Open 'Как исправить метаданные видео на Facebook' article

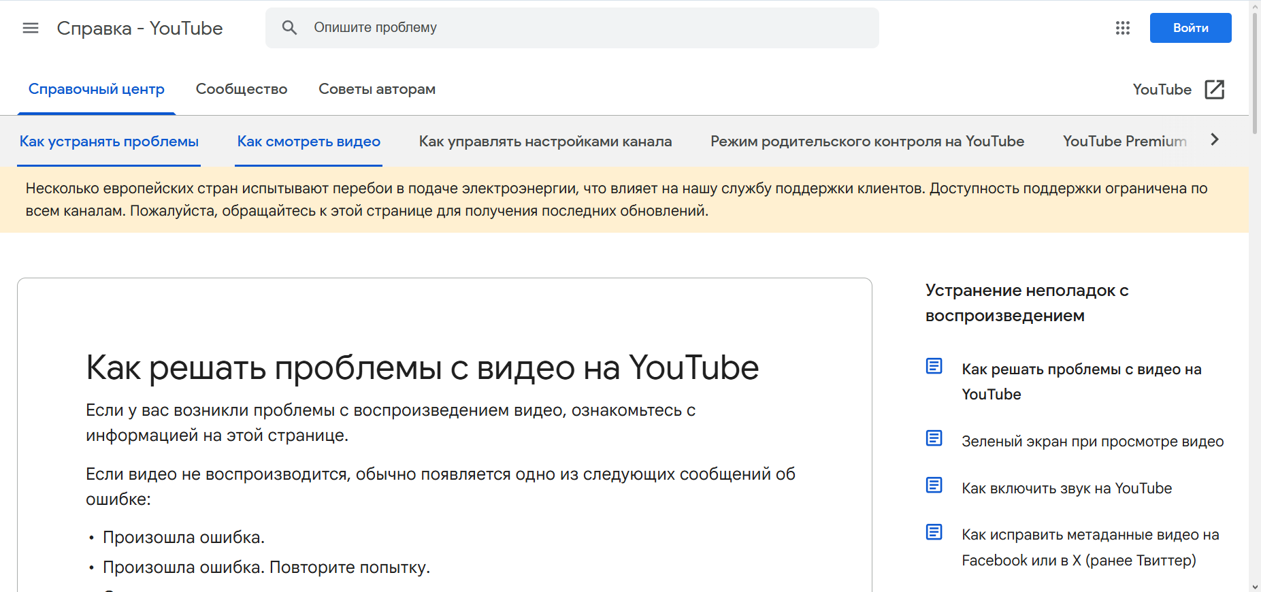[1090, 548]
